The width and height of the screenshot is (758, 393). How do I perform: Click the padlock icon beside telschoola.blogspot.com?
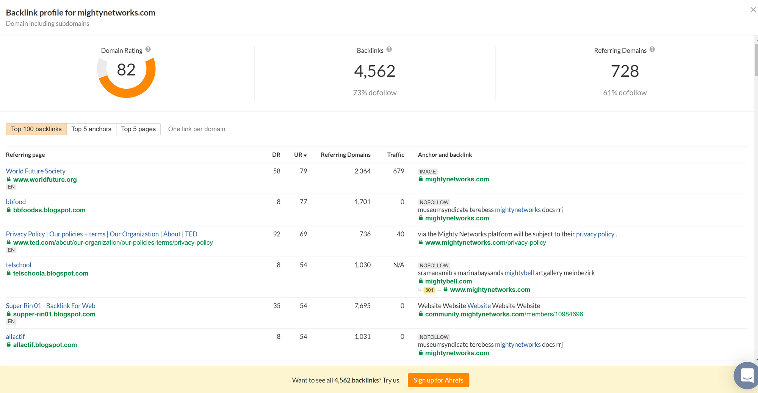click(9, 273)
